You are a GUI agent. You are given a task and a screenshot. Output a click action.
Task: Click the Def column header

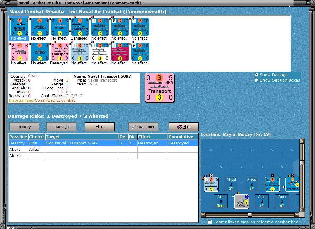point(123,137)
